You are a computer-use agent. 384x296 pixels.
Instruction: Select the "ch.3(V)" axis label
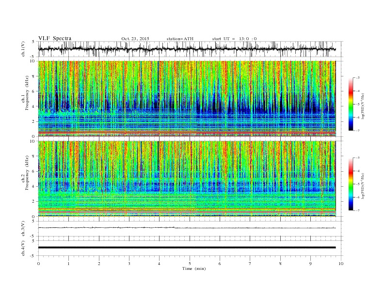coord(23,229)
